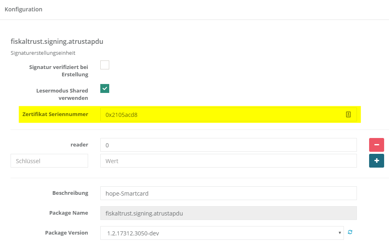Click the contact-card icon inside Zertifikat Seriennummer field
The image size is (389, 250).
pos(348,114)
